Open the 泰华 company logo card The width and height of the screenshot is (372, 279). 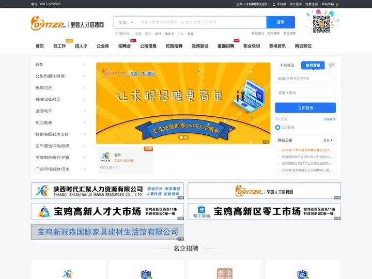225,273
